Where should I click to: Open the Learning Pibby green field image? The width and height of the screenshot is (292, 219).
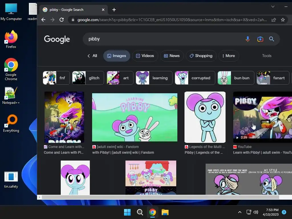pos(135,117)
